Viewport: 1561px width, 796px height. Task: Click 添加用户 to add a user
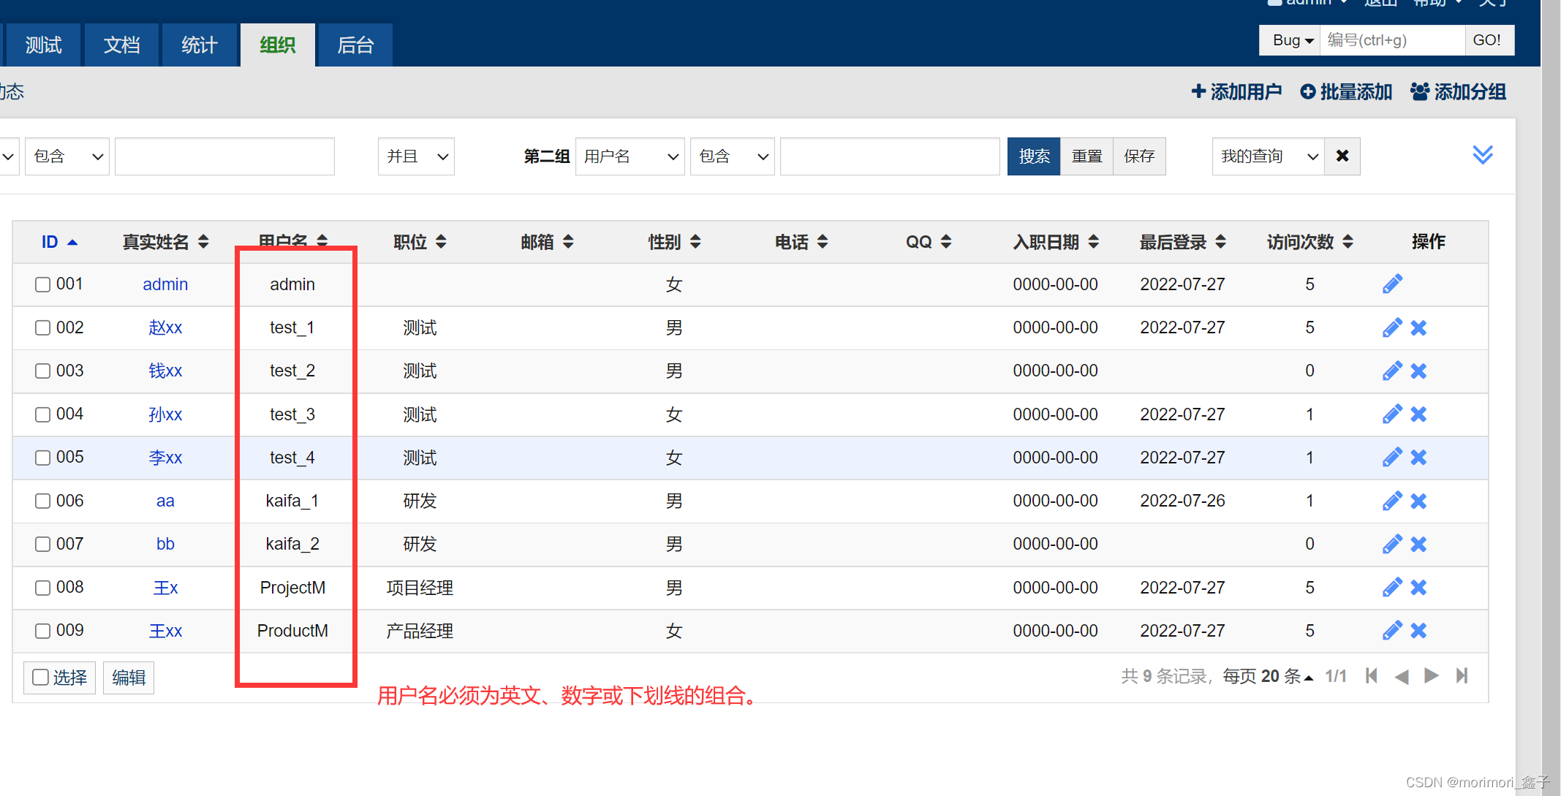1236,92
